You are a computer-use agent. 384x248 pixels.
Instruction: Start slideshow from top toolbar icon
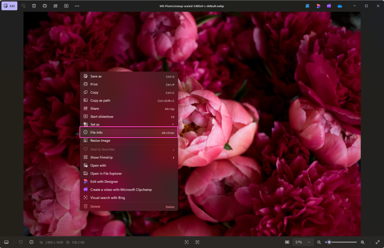point(66,6)
